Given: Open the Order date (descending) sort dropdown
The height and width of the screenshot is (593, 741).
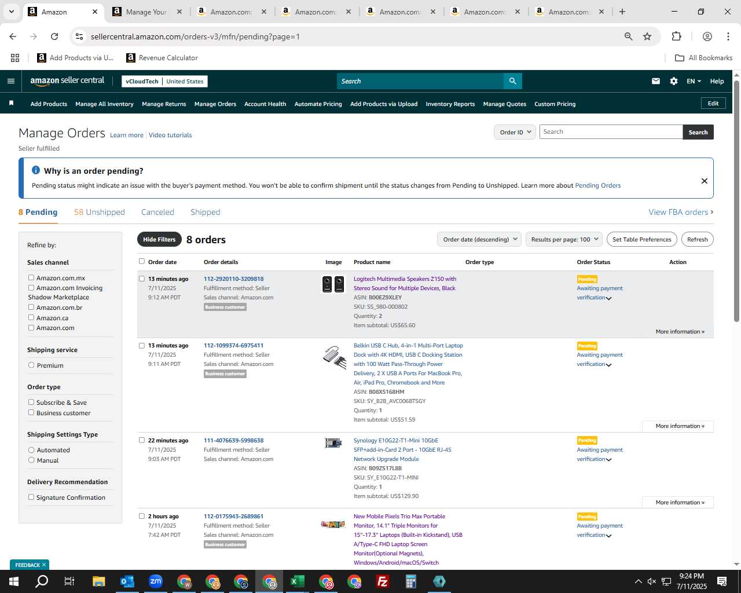Looking at the screenshot, I should (x=479, y=239).
